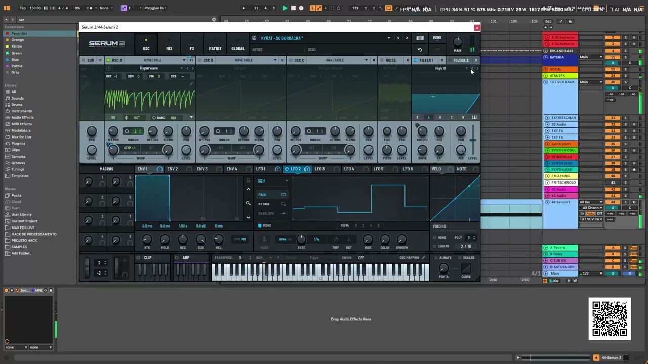Click Ableton's Stop button

pos(293,8)
